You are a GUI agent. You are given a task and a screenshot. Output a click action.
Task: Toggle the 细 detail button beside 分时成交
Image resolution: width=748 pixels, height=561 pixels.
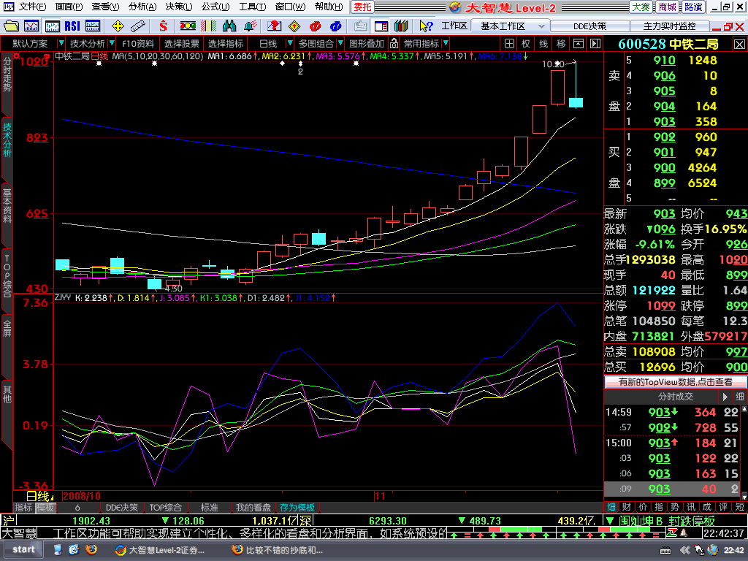pos(740,397)
